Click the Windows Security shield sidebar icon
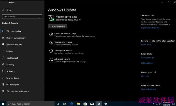This screenshot has width=176, height=106. pos(3,44)
